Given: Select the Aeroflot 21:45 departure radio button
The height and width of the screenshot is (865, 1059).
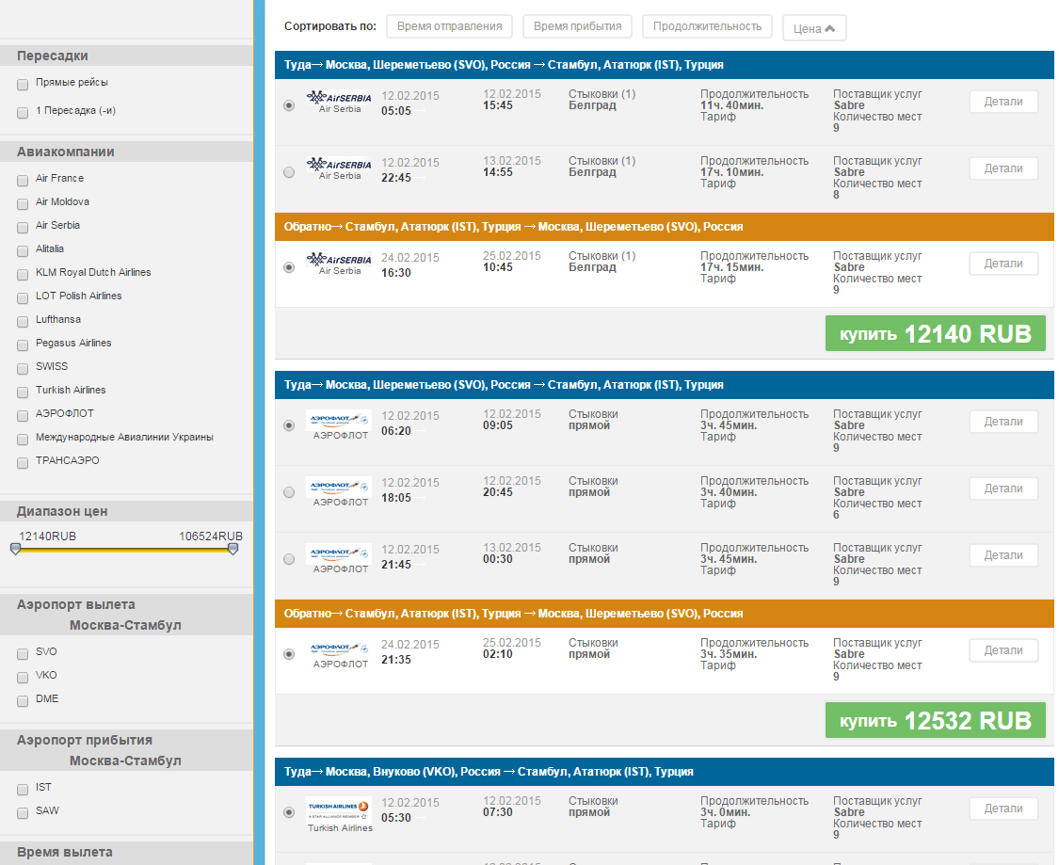Looking at the screenshot, I should click(289, 559).
